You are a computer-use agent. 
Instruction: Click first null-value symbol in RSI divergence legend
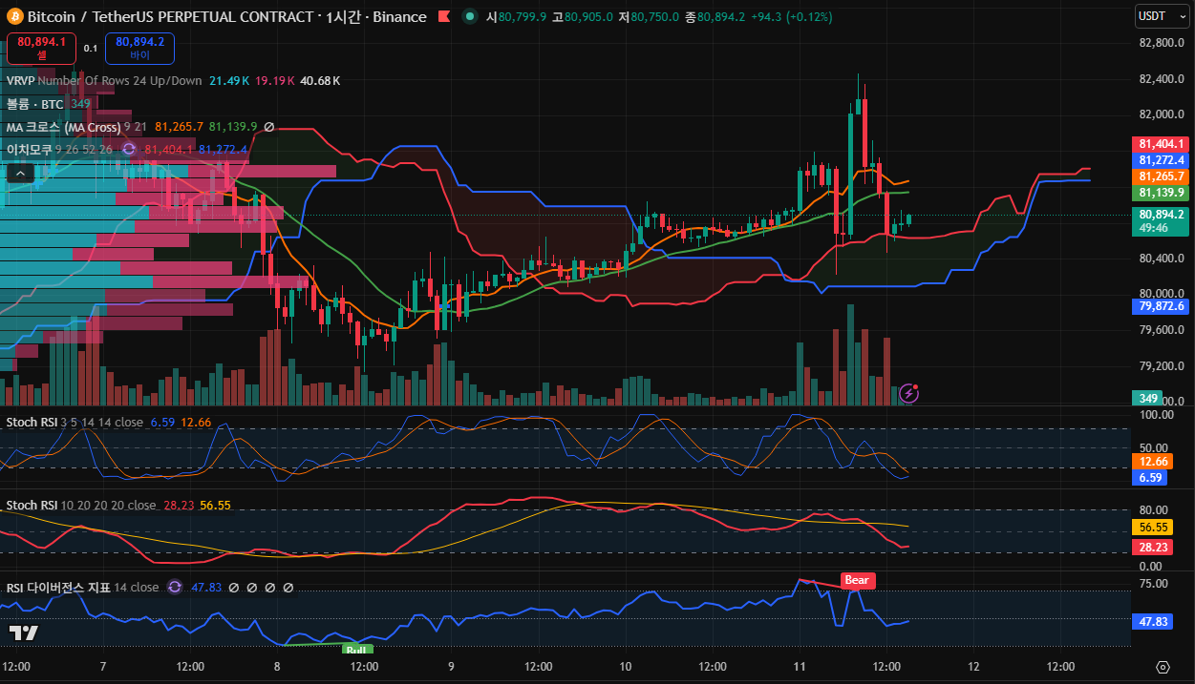pyautogui.click(x=233, y=588)
